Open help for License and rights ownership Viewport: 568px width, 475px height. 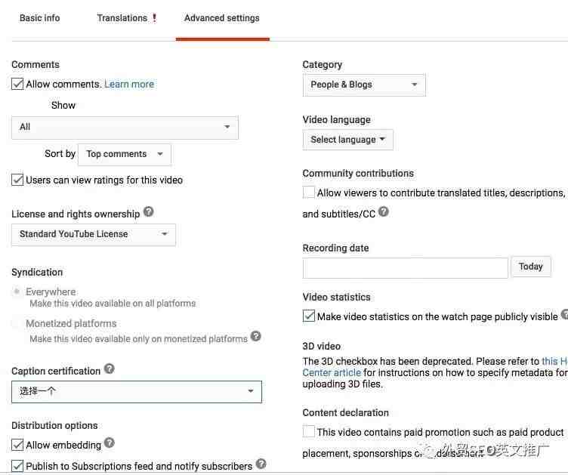149,211
